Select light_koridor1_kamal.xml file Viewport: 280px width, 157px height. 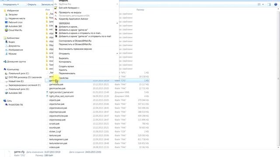61,92
